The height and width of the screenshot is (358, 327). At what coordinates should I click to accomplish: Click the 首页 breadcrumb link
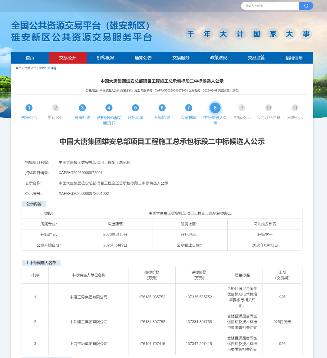coord(18,68)
